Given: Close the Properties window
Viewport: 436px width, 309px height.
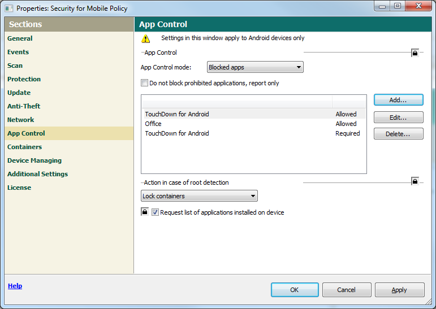Looking at the screenshot, I should 419,6.
